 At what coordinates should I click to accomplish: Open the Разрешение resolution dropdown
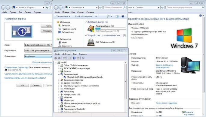tap(38, 51)
